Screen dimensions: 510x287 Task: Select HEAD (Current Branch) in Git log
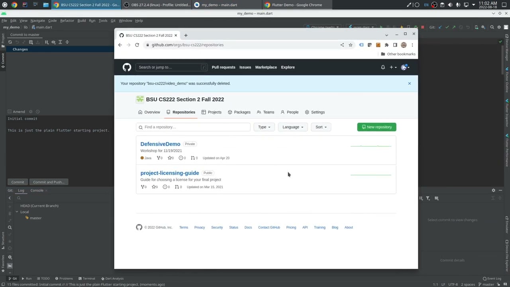[x=39, y=206]
